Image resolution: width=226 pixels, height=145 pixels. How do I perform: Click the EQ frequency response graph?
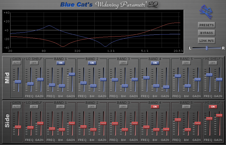[x=93, y=32]
